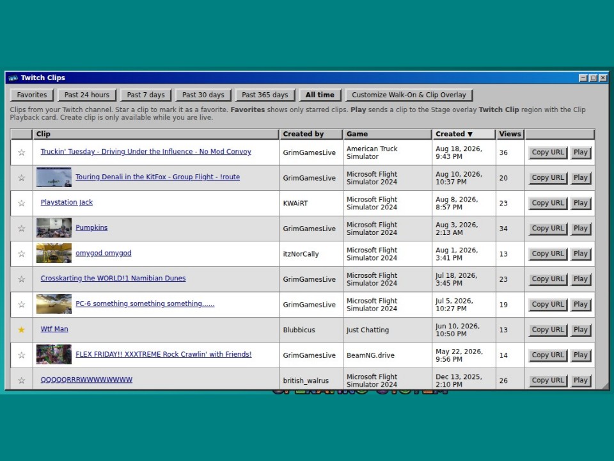Select the All time filter

pos(320,95)
